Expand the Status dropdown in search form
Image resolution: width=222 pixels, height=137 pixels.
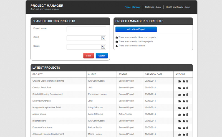[x=103, y=47]
